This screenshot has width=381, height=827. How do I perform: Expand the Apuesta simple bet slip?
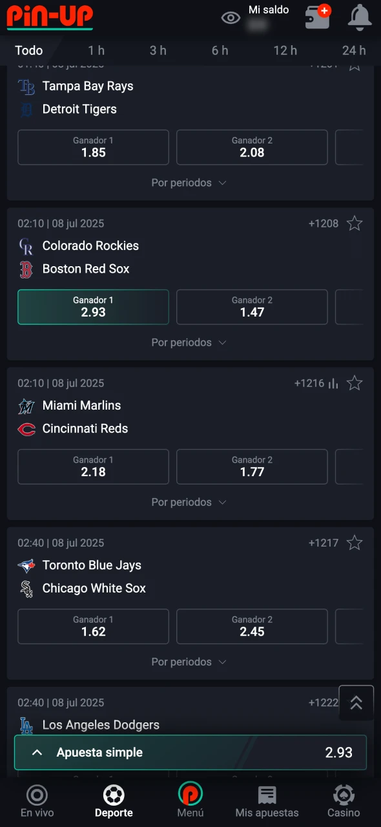(190, 753)
